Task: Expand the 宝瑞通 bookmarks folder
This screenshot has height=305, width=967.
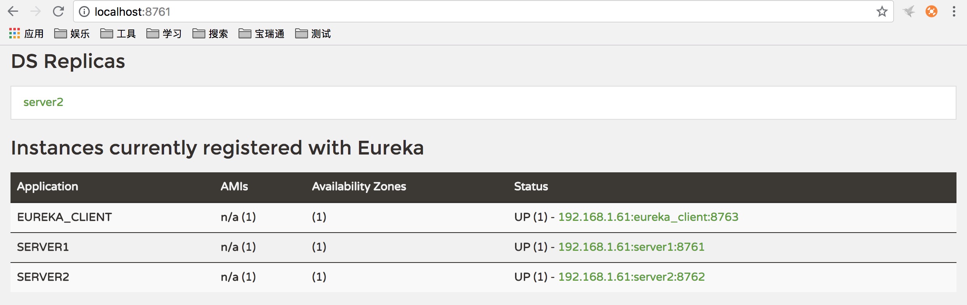Action: pos(262,34)
